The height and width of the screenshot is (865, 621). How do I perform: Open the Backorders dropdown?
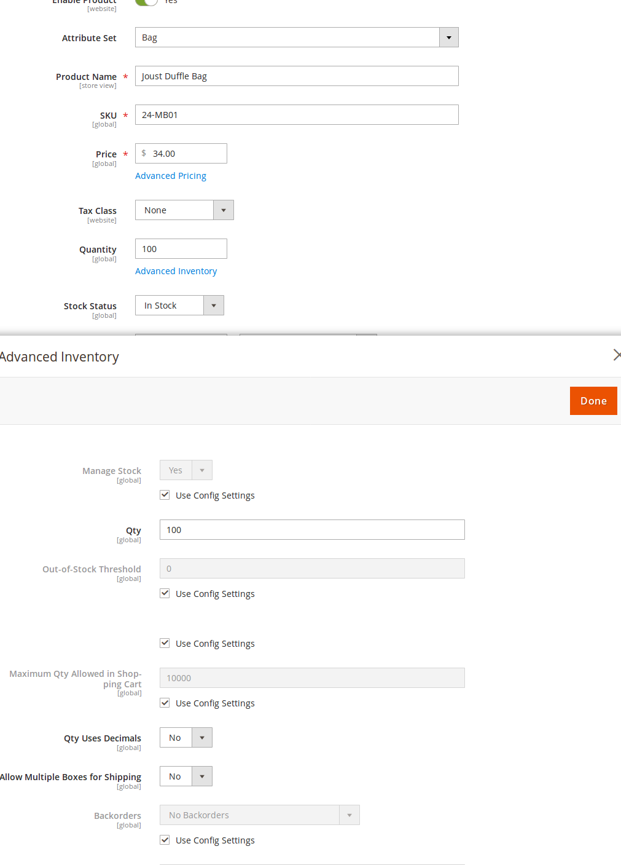tap(350, 815)
